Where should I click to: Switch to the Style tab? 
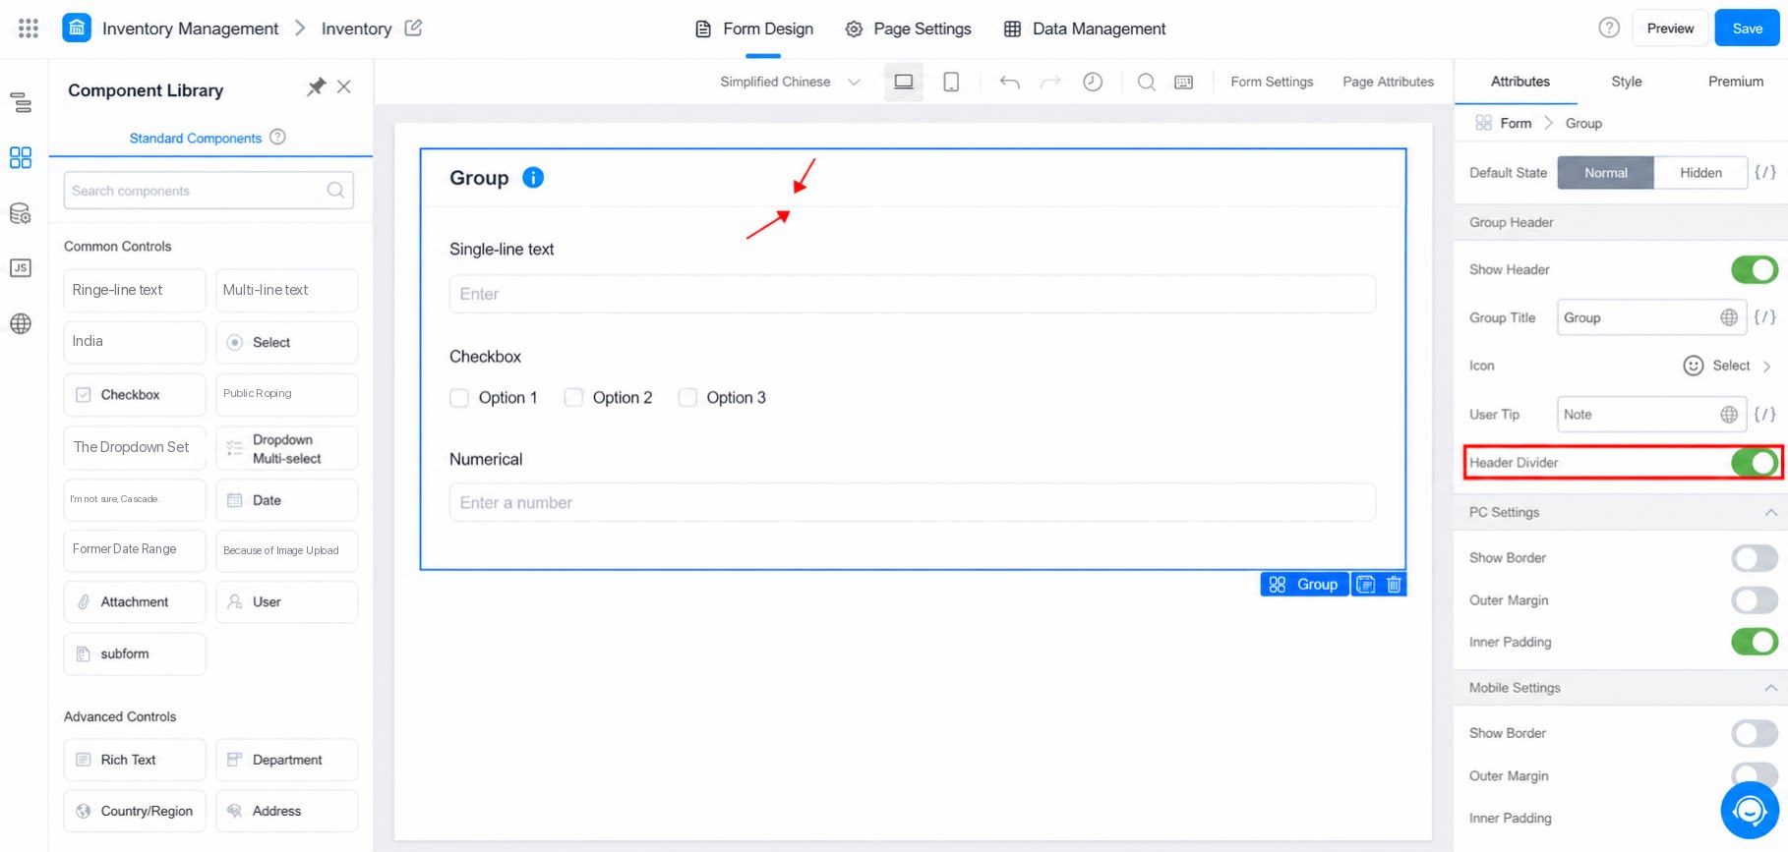click(x=1626, y=82)
